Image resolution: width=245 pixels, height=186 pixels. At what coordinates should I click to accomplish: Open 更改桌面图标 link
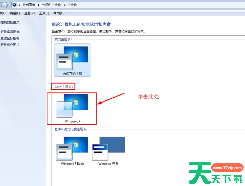pos(10,32)
